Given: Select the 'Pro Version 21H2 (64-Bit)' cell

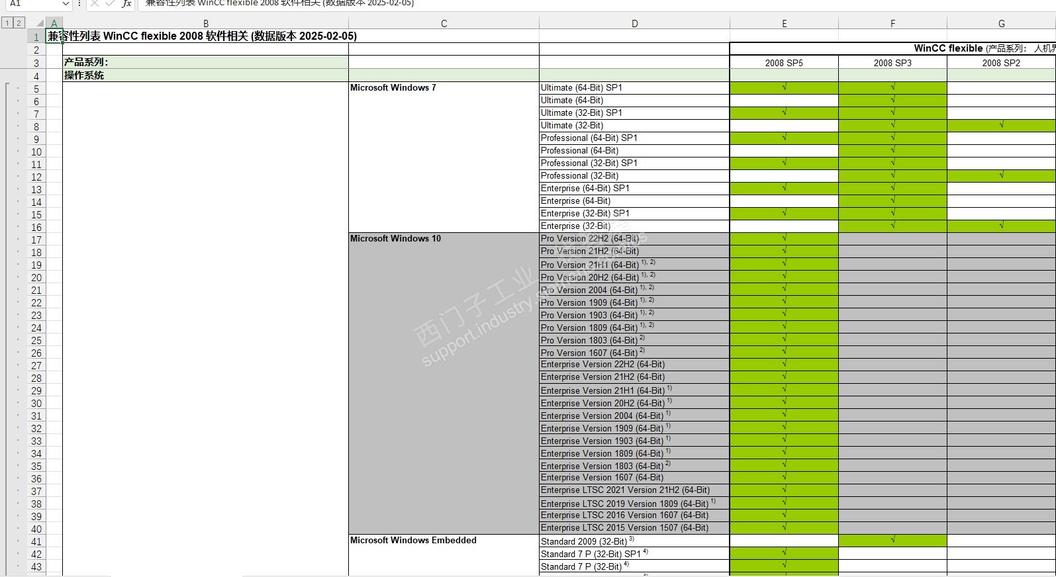Looking at the screenshot, I should tap(634, 251).
